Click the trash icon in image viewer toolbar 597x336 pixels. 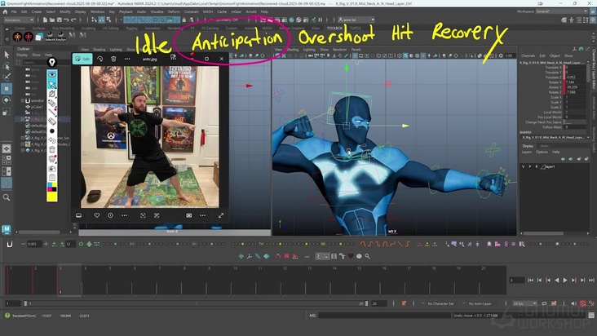tap(113, 59)
